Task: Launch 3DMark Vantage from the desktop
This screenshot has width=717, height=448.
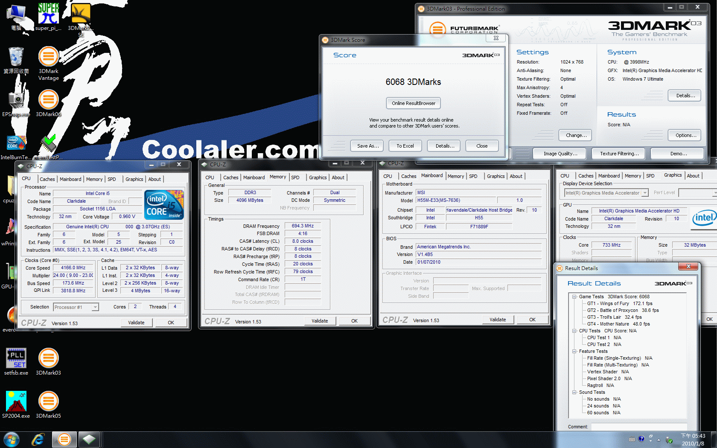Action: pyautogui.click(x=49, y=64)
